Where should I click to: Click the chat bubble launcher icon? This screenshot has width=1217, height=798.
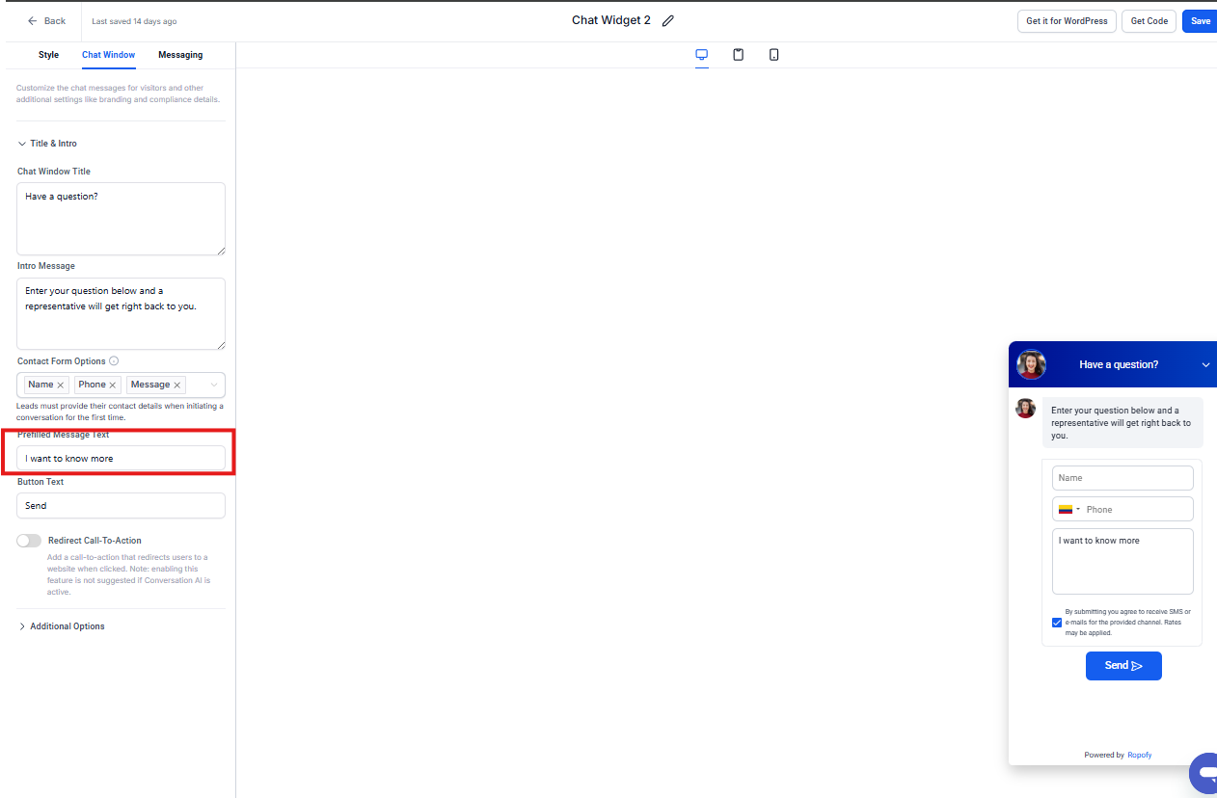click(1204, 773)
